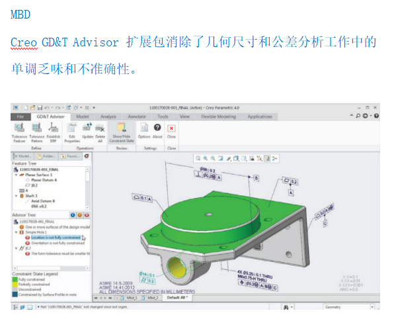Open the Tools ribbon tab

click(x=163, y=117)
